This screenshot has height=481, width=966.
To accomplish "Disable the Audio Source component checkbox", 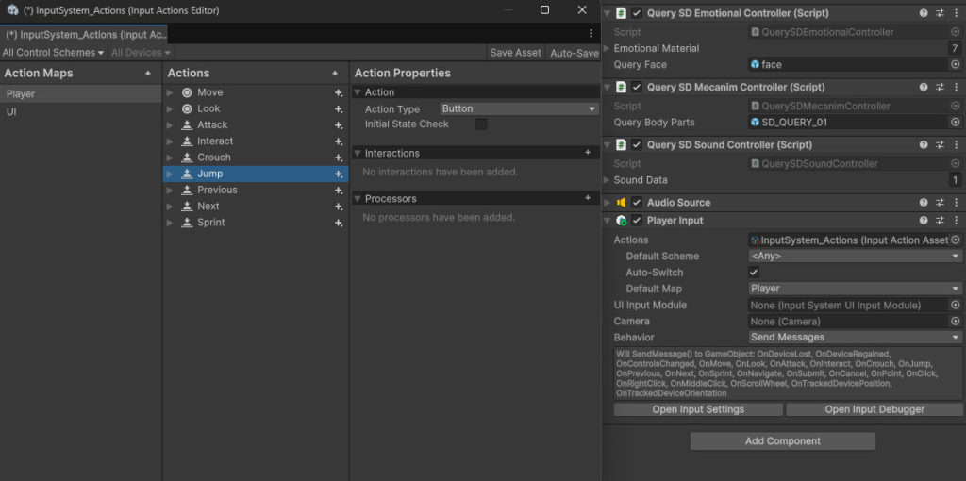I will [637, 203].
